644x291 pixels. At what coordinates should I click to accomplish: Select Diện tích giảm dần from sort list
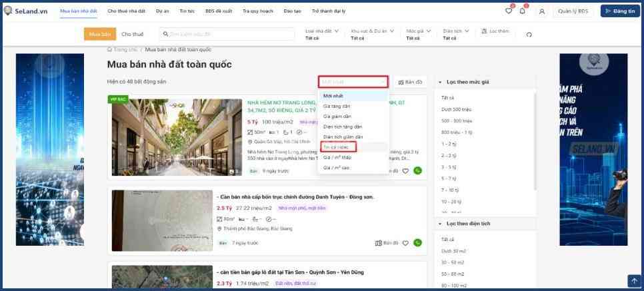click(x=343, y=137)
